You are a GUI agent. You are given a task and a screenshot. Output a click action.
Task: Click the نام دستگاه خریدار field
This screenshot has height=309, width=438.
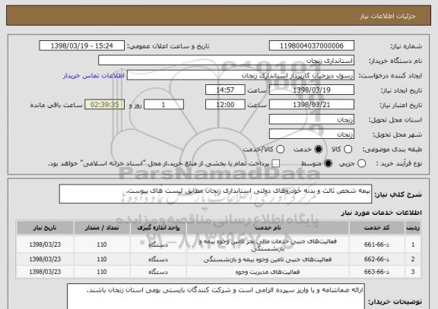227,61
